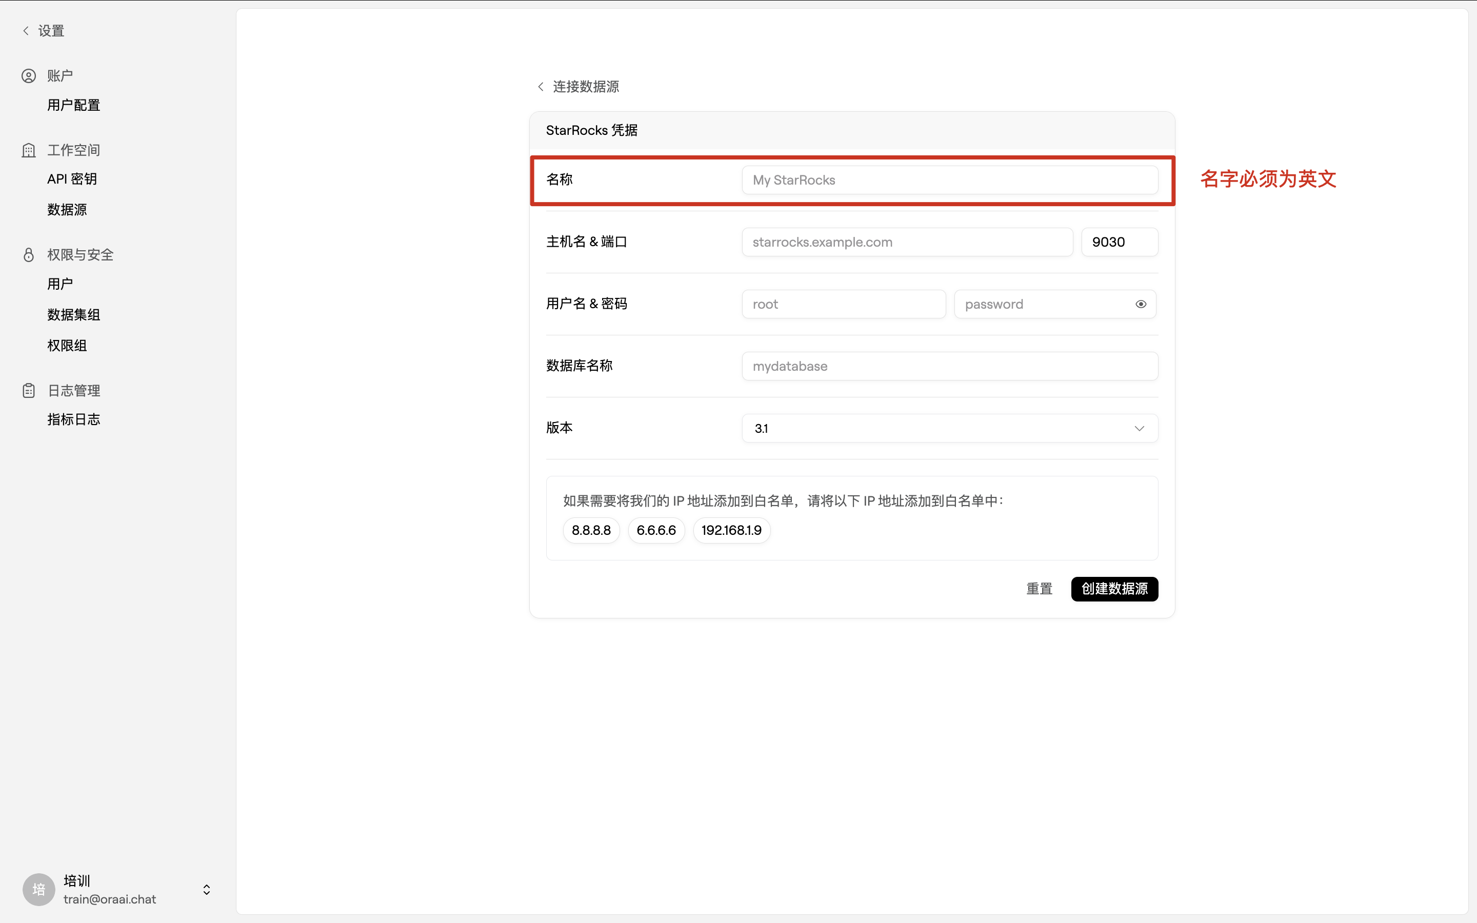
Task: Open 指标日志 under 日志管理
Action: (x=73, y=419)
